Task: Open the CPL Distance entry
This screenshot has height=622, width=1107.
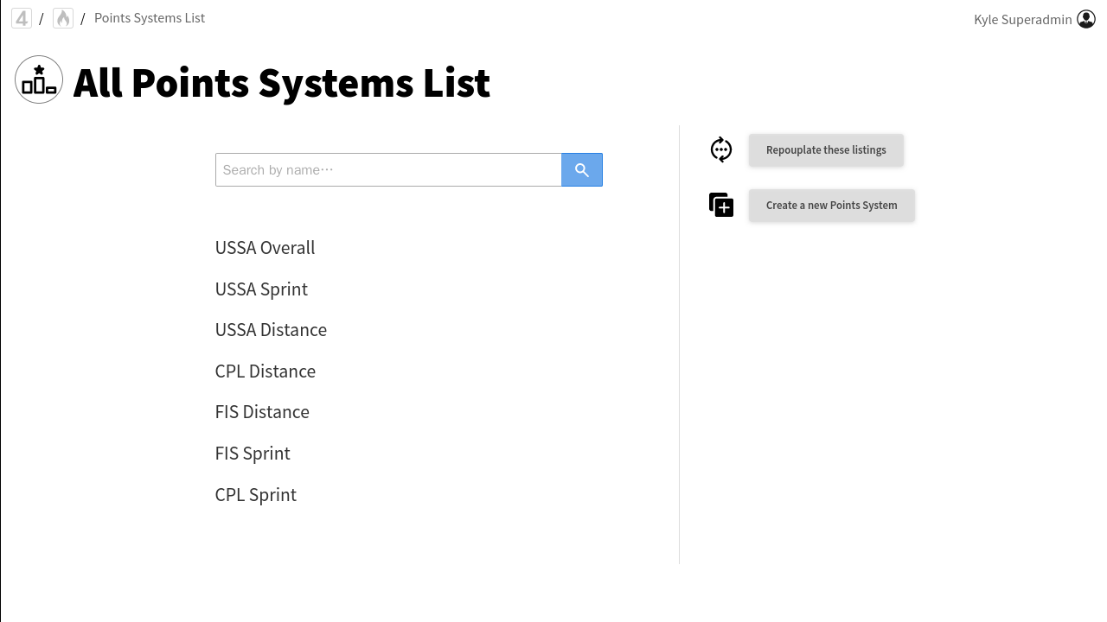Action: pos(265,371)
